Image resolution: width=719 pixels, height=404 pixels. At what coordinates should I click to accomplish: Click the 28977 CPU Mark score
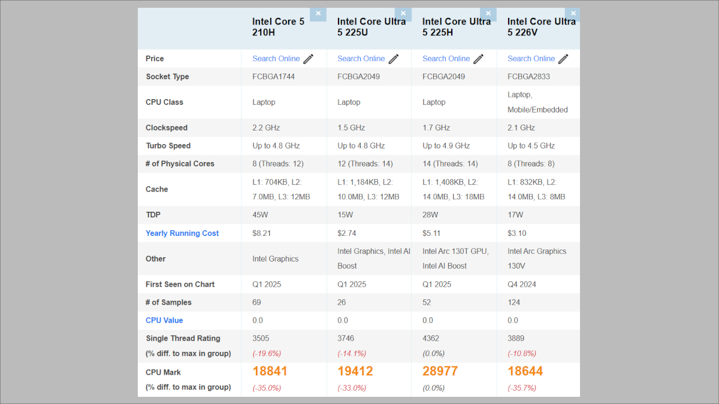(x=440, y=371)
